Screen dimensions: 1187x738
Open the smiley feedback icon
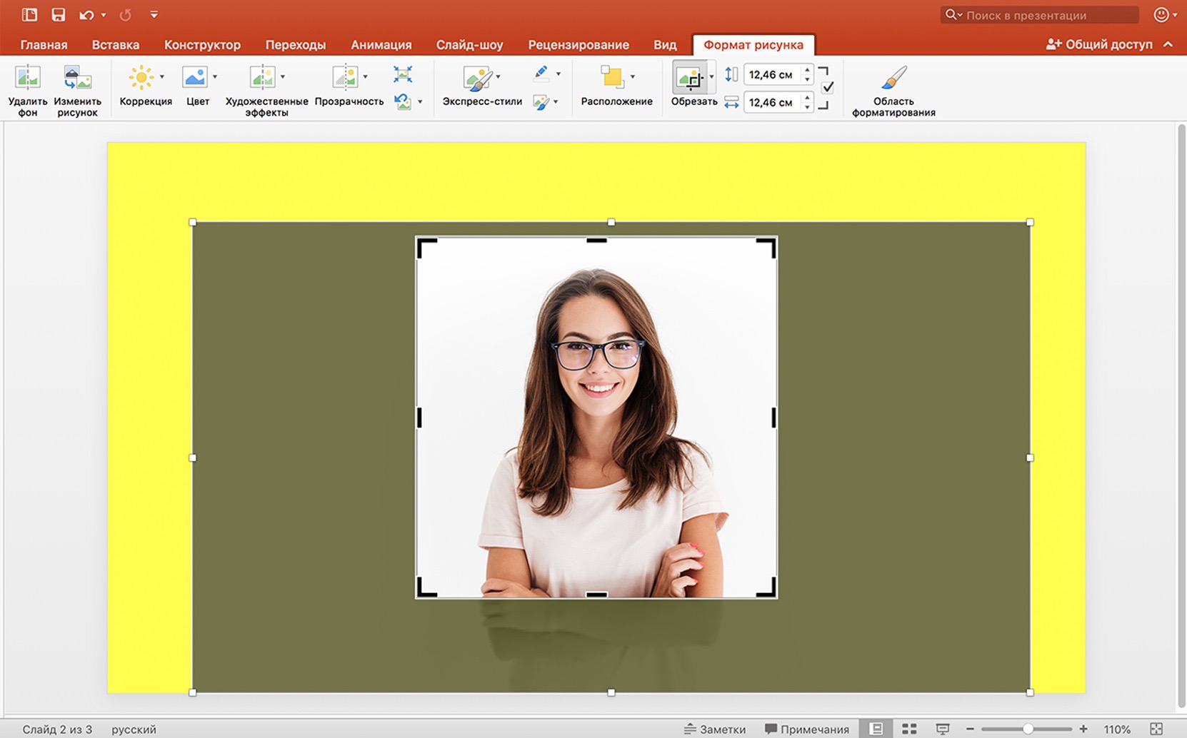click(1161, 14)
